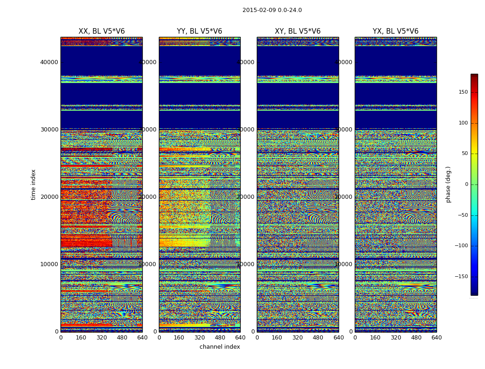The width and height of the screenshot is (485, 369).
Task: Click the 320 x-tick under the XY plot
Action: coord(297,338)
